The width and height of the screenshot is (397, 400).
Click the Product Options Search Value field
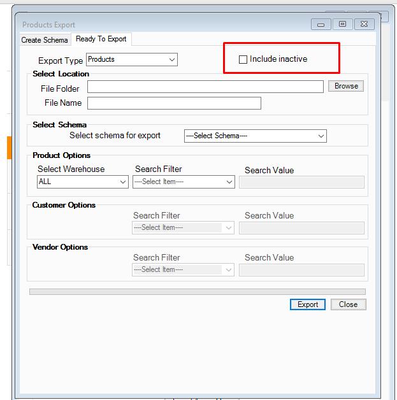(301, 182)
